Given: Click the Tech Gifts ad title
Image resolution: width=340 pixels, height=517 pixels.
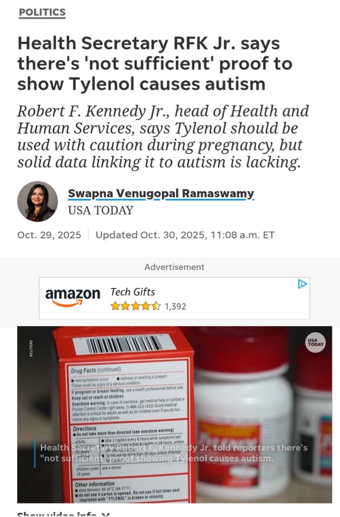Looking at the screenshot, I should (x=132, y=292).
